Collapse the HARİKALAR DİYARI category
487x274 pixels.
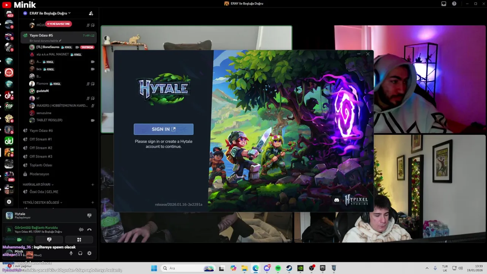point(38,185)
